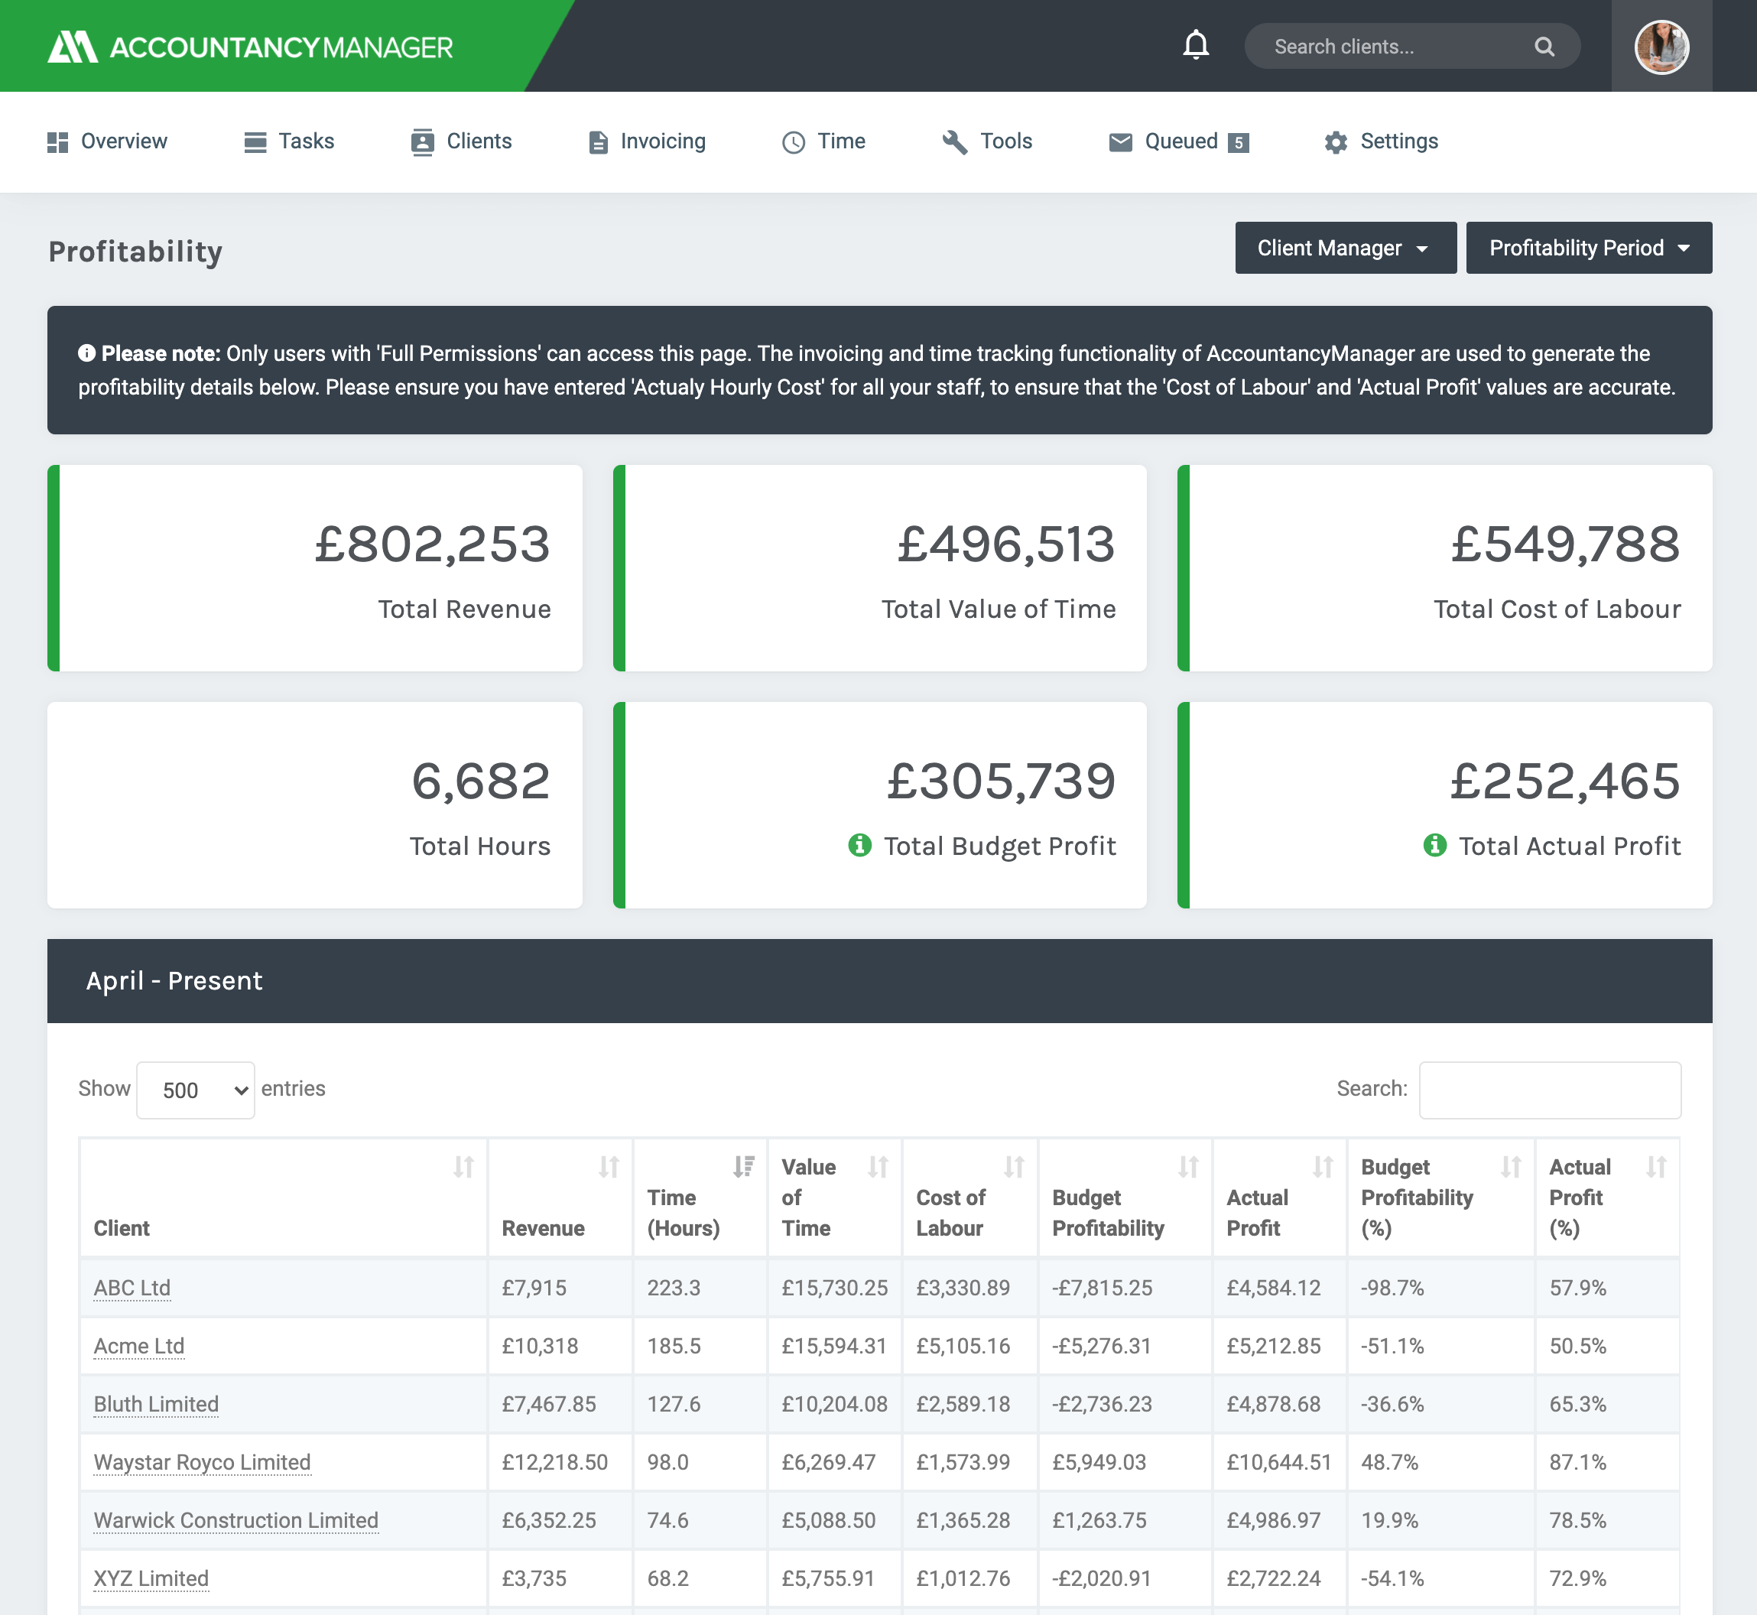Click the £802,253 Total Revenue card
1757x1615 pixels.
(314, 568)
